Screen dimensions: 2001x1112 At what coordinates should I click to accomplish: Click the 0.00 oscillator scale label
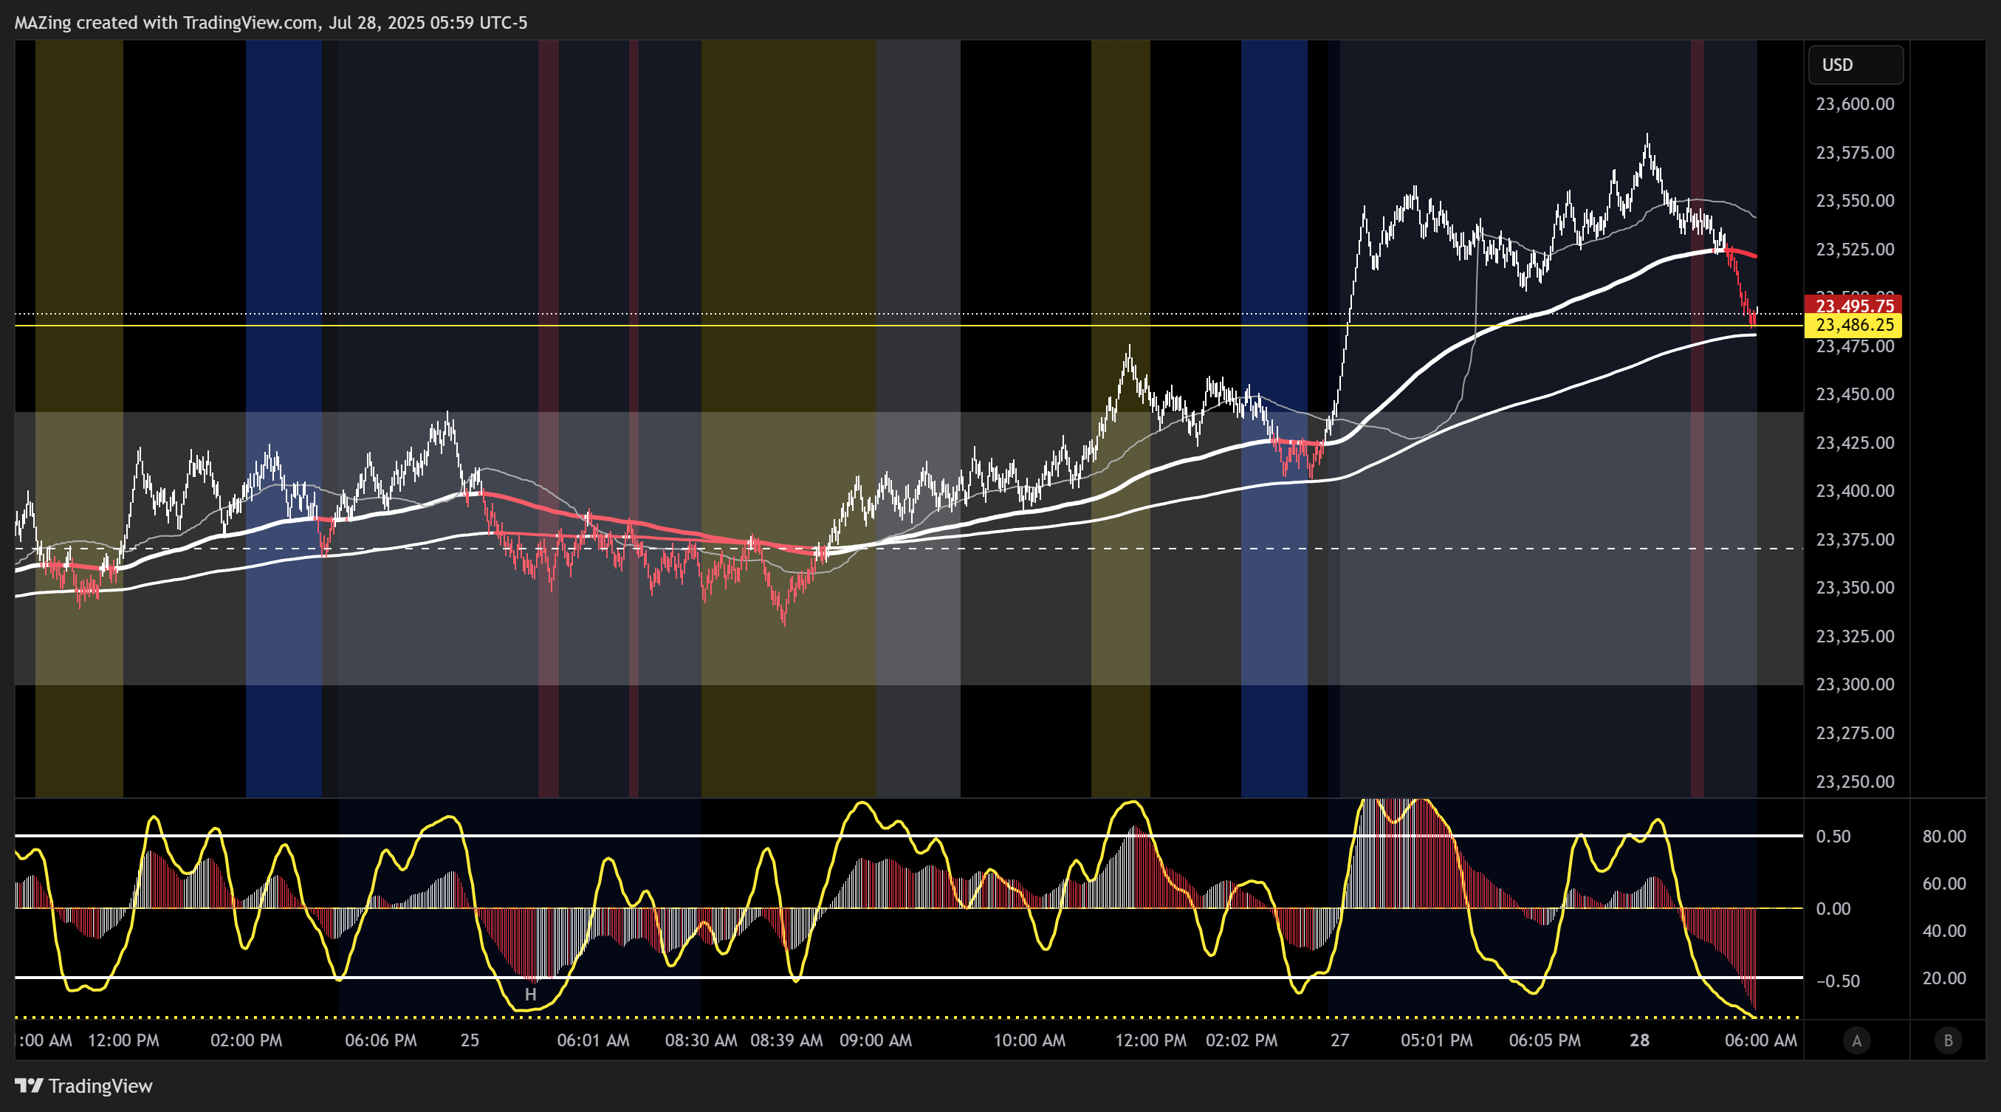pos(1833,908)
